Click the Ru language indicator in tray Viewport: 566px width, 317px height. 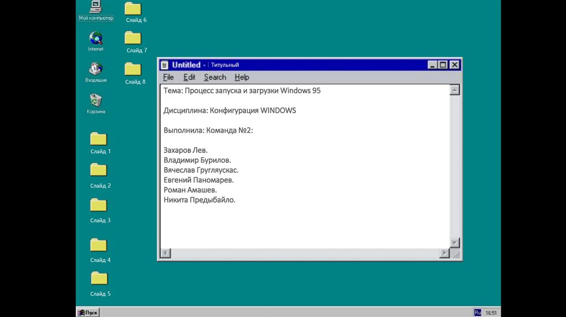(x=478, y=313)
